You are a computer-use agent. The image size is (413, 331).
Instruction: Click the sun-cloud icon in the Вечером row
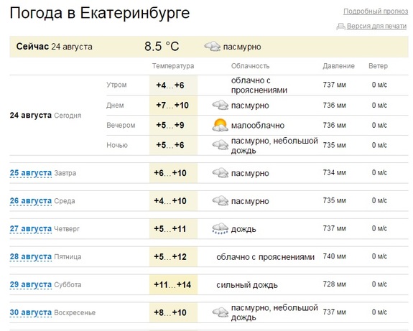pyautogui.click(x=221, y=125)
